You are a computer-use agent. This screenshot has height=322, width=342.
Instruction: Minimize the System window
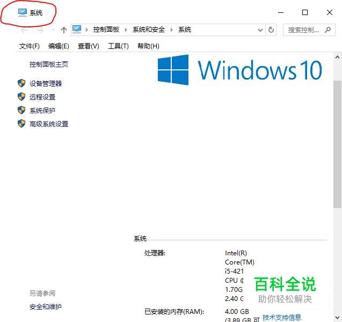point(281,12)
